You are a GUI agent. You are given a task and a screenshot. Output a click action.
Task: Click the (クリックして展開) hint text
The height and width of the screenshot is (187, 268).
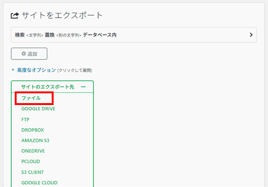tap(75, 70)
